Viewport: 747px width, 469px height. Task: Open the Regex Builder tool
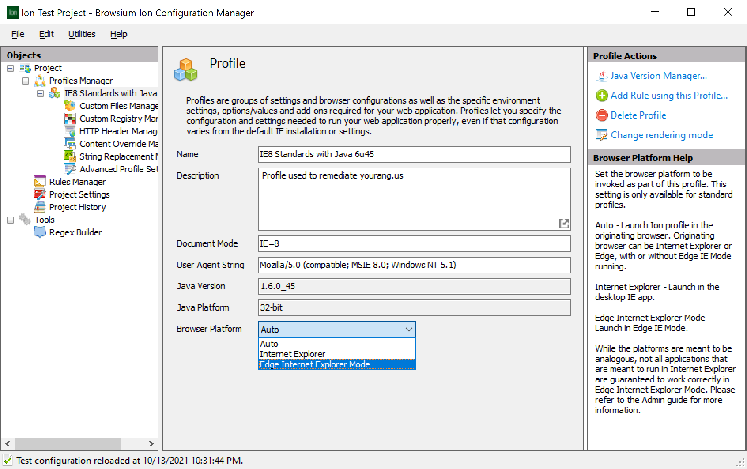click(x=76, y=232)
